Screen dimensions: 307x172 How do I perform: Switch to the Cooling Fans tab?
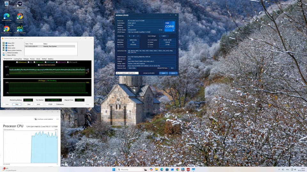(18, 59)
